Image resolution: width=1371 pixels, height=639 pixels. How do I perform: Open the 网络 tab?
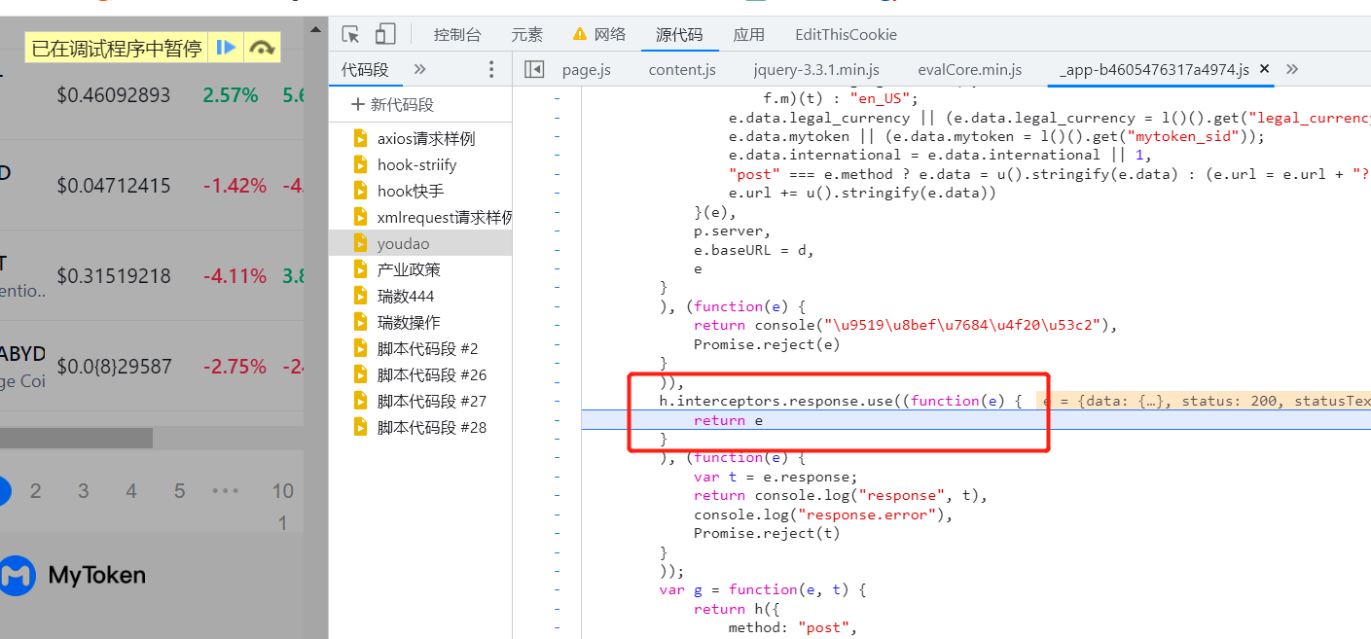point(599,34)
